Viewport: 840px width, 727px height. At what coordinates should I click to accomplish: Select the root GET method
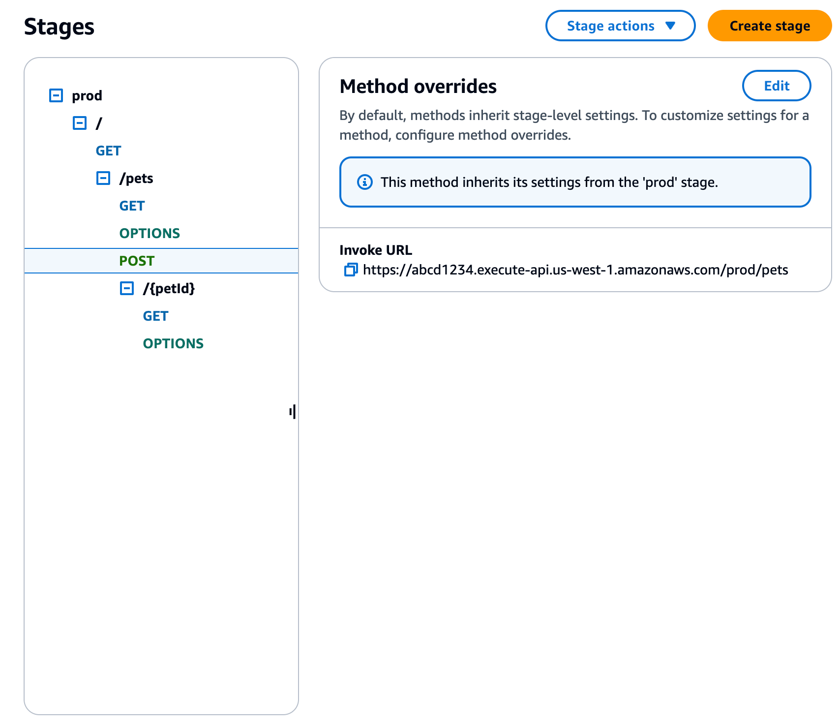[108, 151]
